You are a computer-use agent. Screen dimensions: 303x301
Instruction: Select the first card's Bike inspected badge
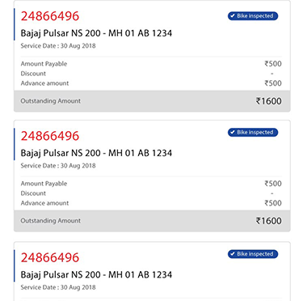[253, 16]
